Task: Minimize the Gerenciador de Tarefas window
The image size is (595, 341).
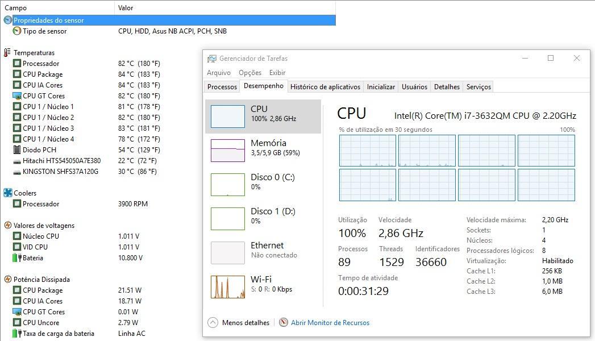Action: (525, 58)
